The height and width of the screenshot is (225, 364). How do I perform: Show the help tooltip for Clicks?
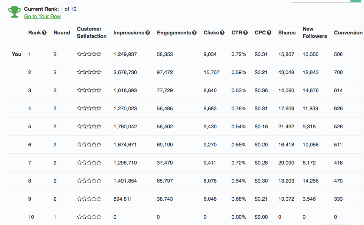tap(222, 33)
